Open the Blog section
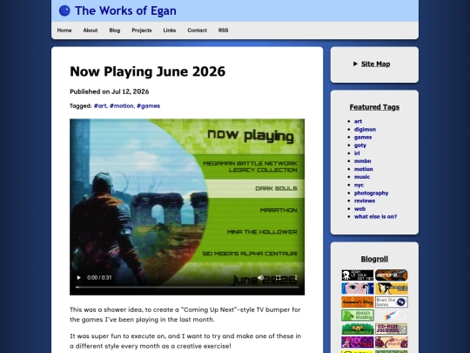This screenshot has height=353, width=470. click(x=115, y=31)
